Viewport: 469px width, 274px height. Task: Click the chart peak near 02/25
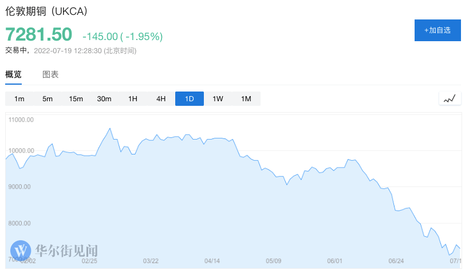(x=110, y=128)
